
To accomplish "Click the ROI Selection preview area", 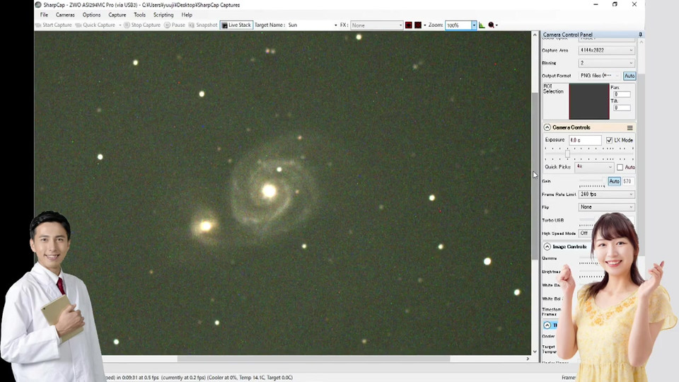I will click(x=589, y=101).
